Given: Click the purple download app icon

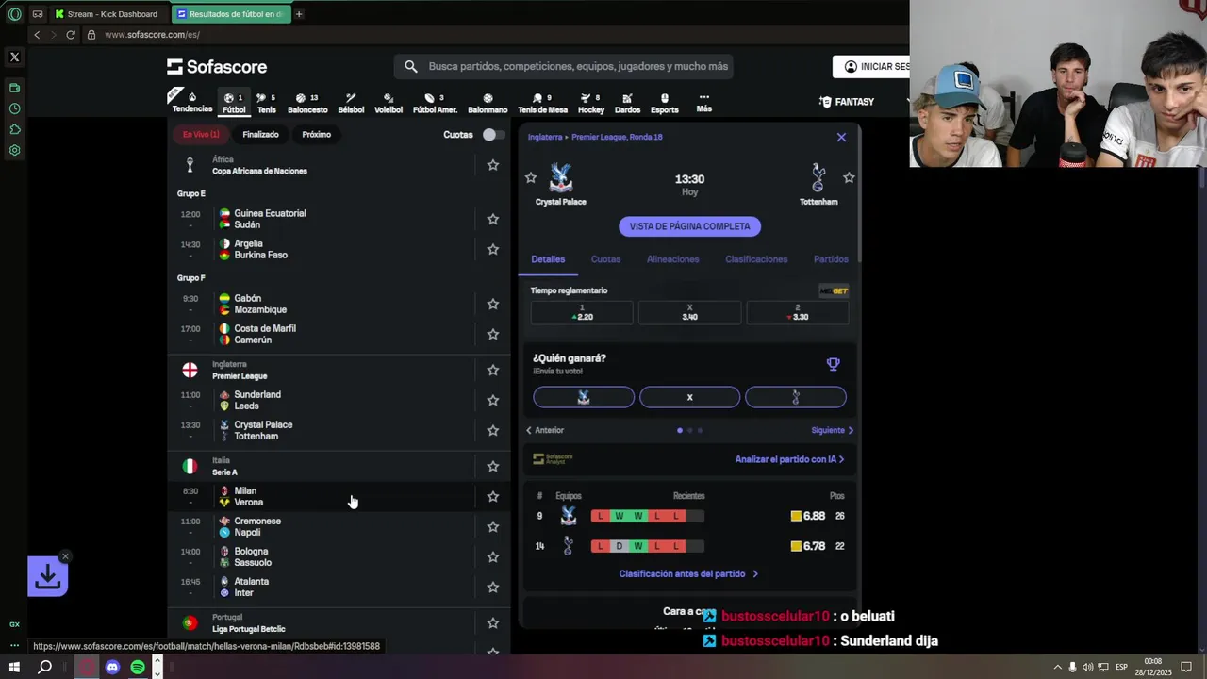Looking at the screenshot, I should click(47, 576).
